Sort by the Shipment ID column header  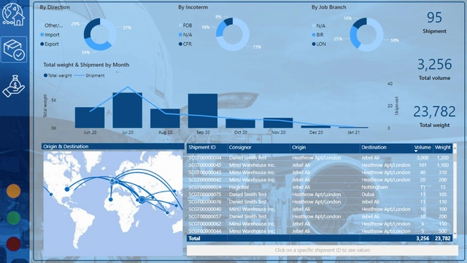(x=202, y=148)
